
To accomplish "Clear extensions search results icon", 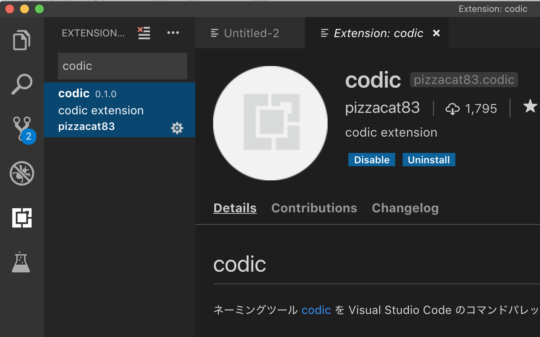I will 144,33.
